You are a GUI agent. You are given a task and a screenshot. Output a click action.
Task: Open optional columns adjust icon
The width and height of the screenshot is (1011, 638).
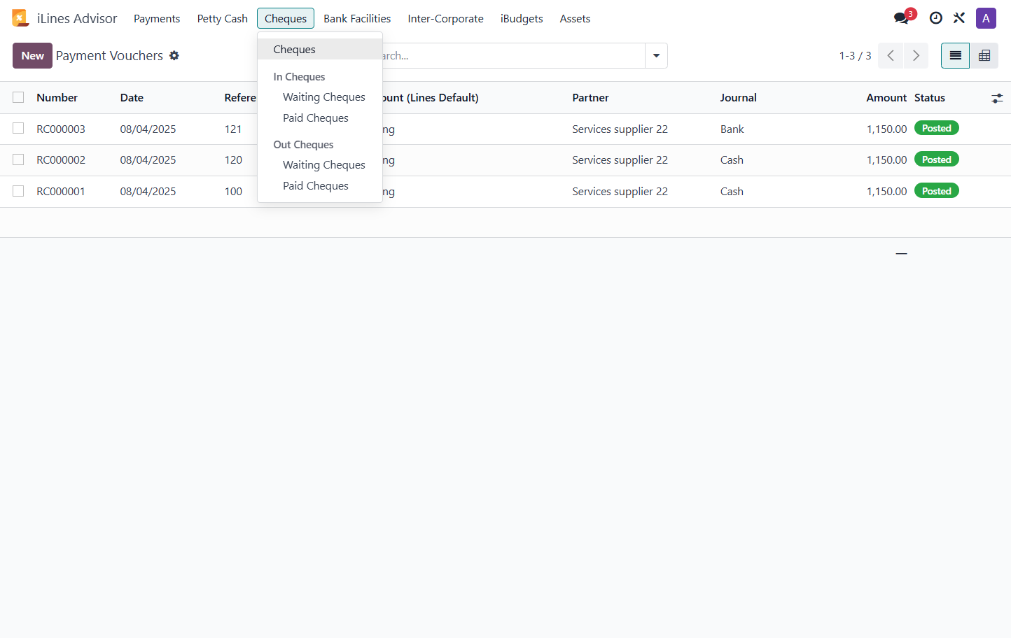click(x=997, y=99)
